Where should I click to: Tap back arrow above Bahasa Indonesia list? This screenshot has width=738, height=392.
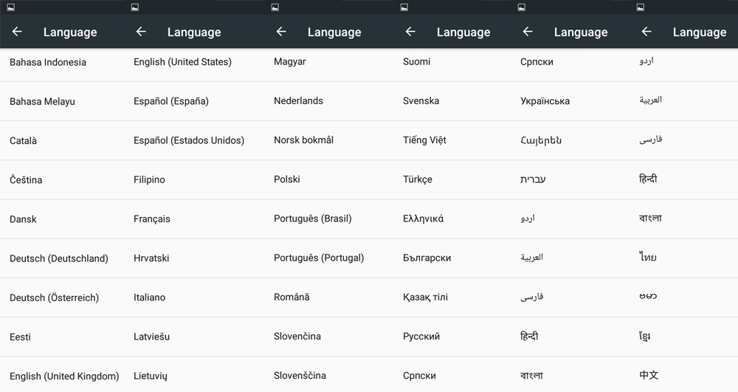pyautogui.click(x=17, y=32)
